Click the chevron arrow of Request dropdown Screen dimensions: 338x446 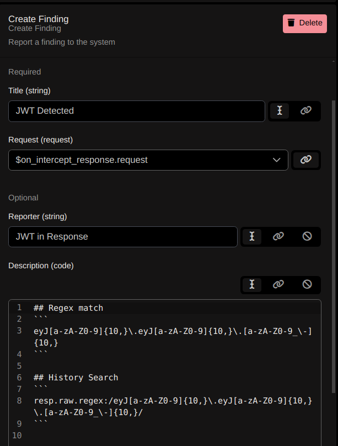point(276,160)
